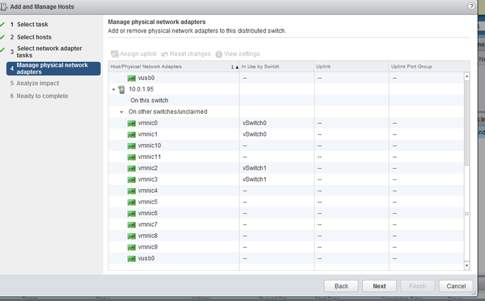
Task: Collapse On other switches/unclaimed group
Action: [122, 112]
